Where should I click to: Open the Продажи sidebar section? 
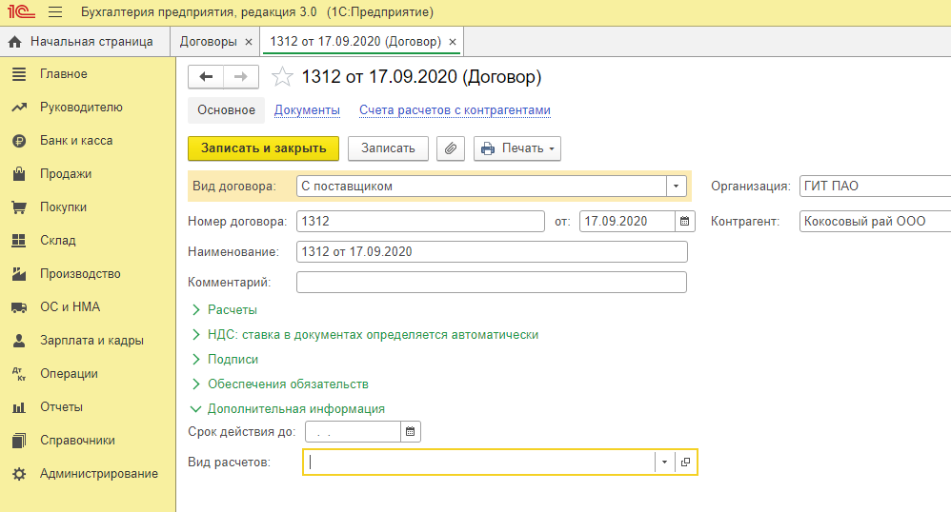click(66, 174)
